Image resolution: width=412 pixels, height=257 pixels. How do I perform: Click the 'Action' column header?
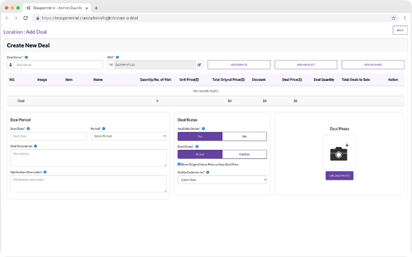click(393, 80)
